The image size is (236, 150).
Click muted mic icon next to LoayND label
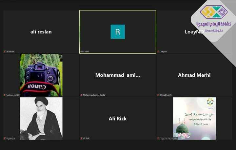point(158,52)
